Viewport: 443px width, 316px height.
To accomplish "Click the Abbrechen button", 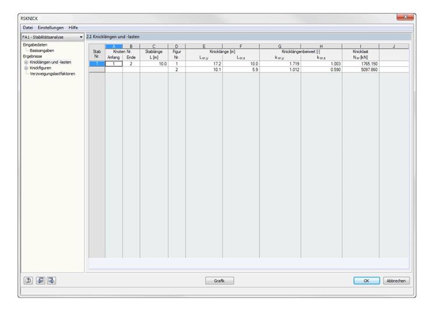I will (x=396, y=281).
